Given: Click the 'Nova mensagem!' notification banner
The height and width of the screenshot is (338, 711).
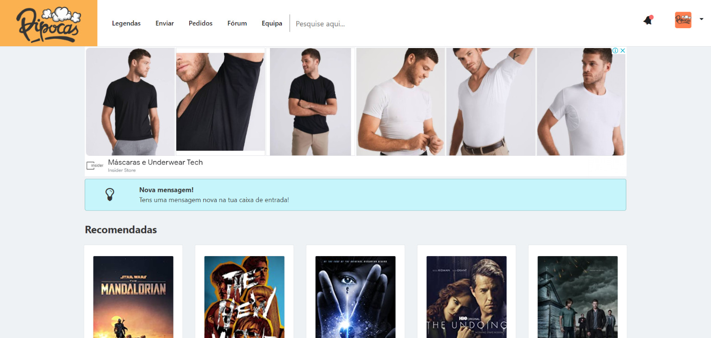Looking at the screenshot, I should 355,195.
